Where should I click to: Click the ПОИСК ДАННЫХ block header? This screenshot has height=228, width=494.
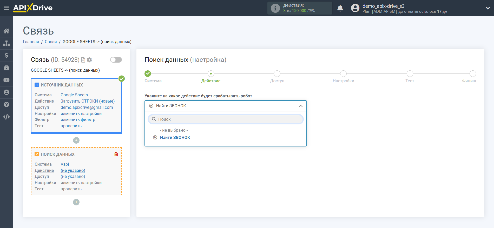[x=58, y=155]
